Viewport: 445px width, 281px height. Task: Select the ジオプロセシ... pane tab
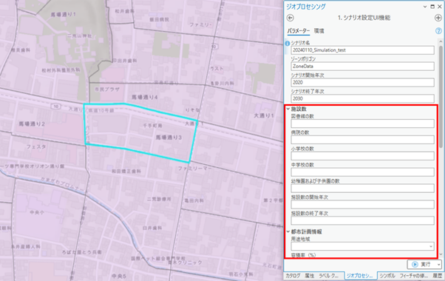(360, 276)
